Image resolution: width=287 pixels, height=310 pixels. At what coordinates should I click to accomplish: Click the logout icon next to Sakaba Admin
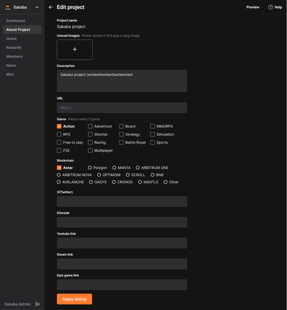click(38, 304)
